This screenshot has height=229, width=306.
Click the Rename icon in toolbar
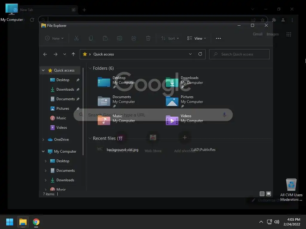click(120, 38)
